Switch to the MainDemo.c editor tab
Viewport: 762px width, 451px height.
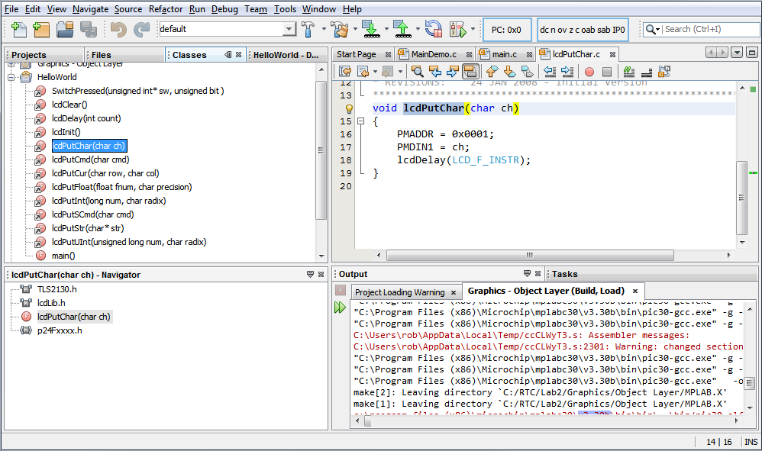pos(433,54)
